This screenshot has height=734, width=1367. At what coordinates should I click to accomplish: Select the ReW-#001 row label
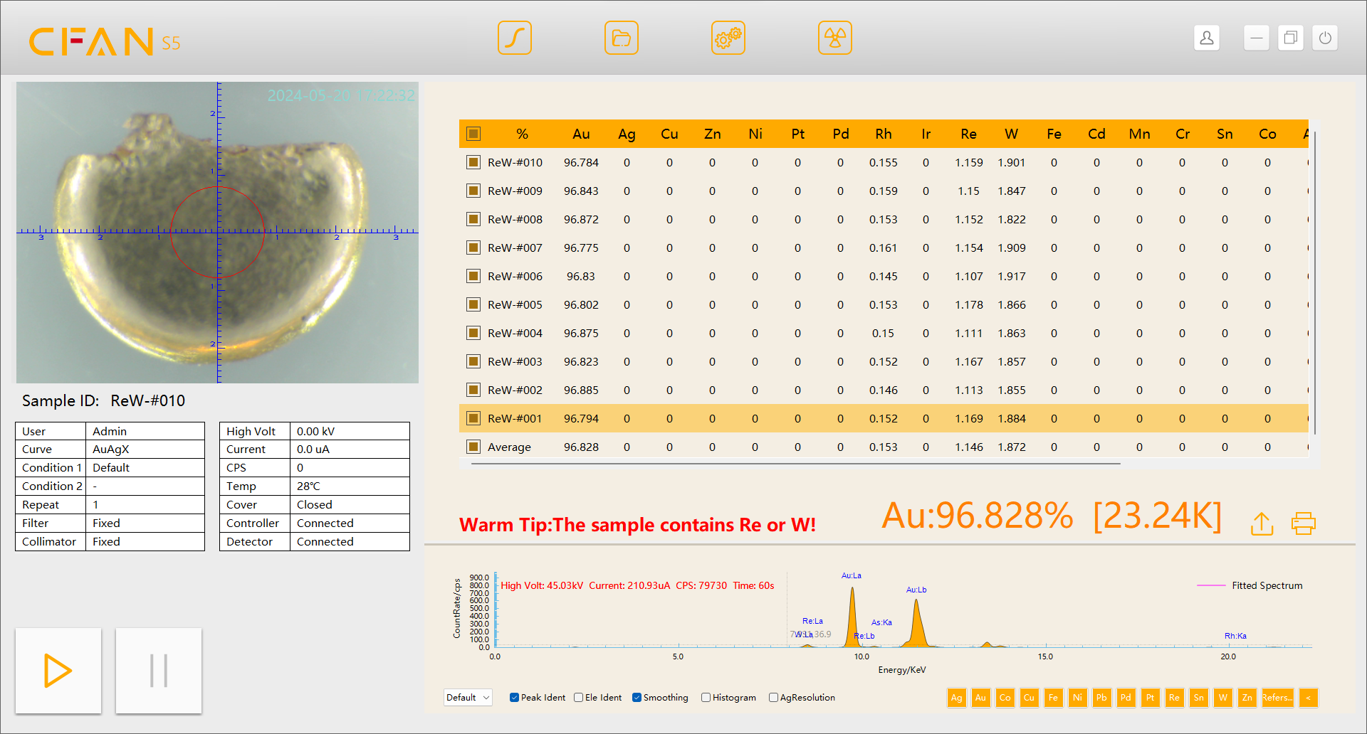515,418
